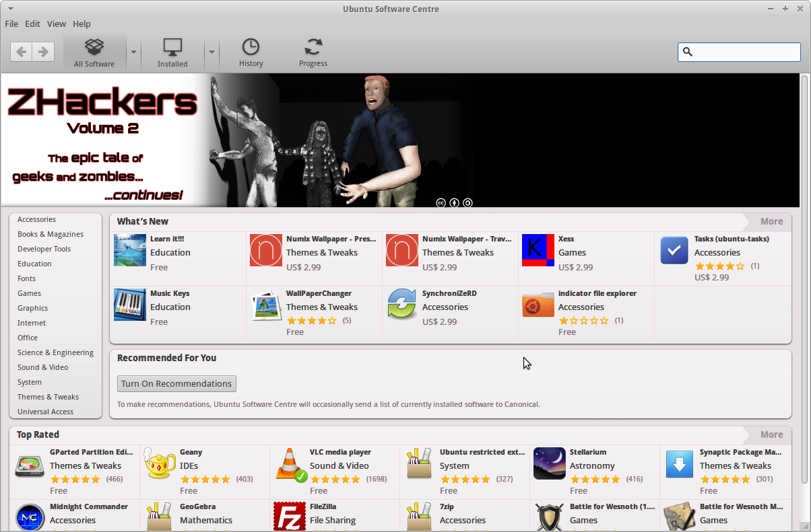
Task: Click the "Recommended For You" heading
Action: pos(166,358)
